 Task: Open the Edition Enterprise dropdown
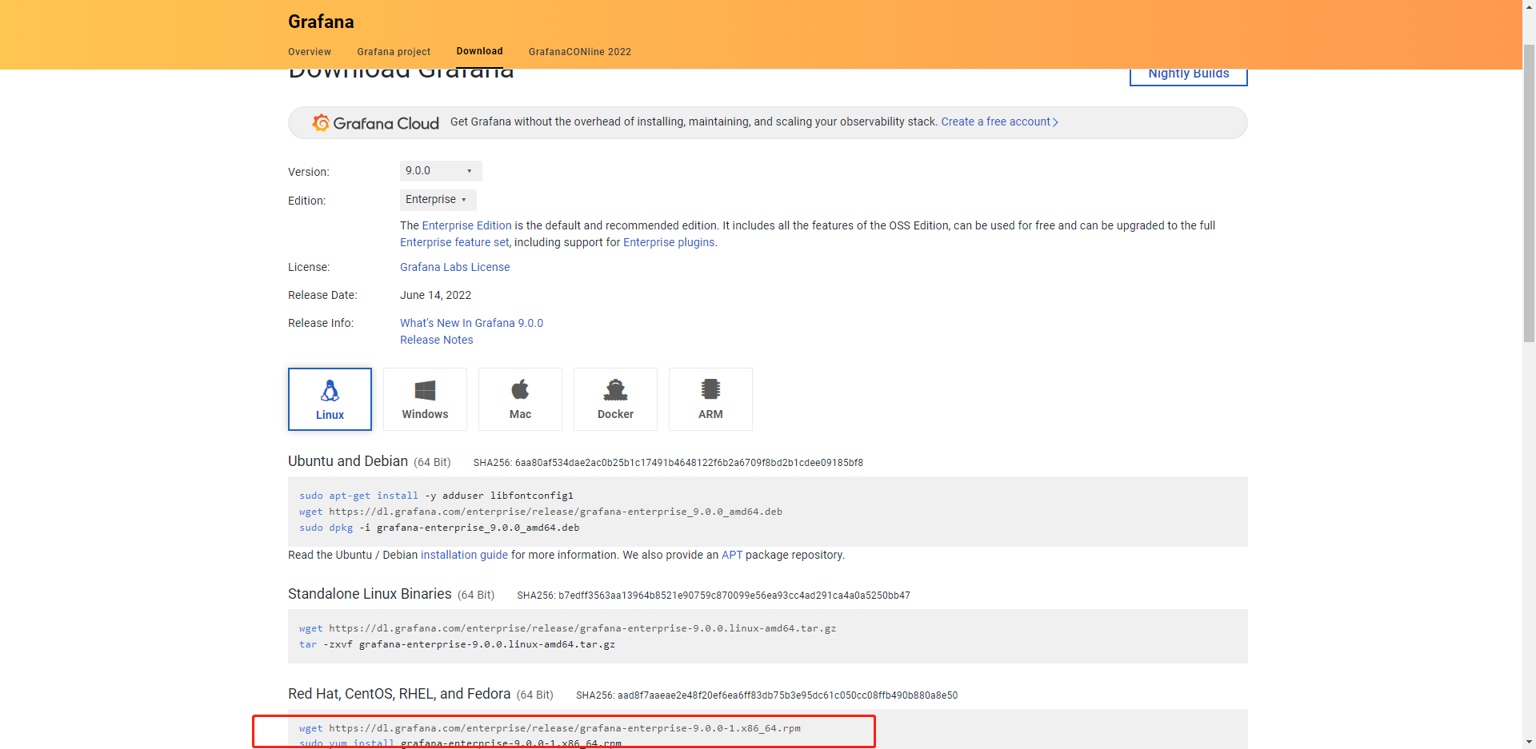[438, 200]
